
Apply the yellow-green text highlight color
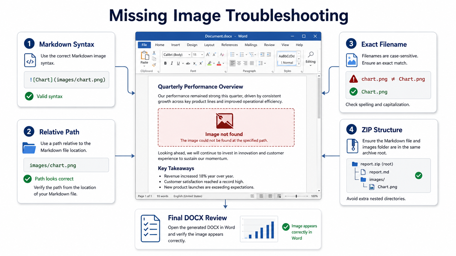click(209, 63)
